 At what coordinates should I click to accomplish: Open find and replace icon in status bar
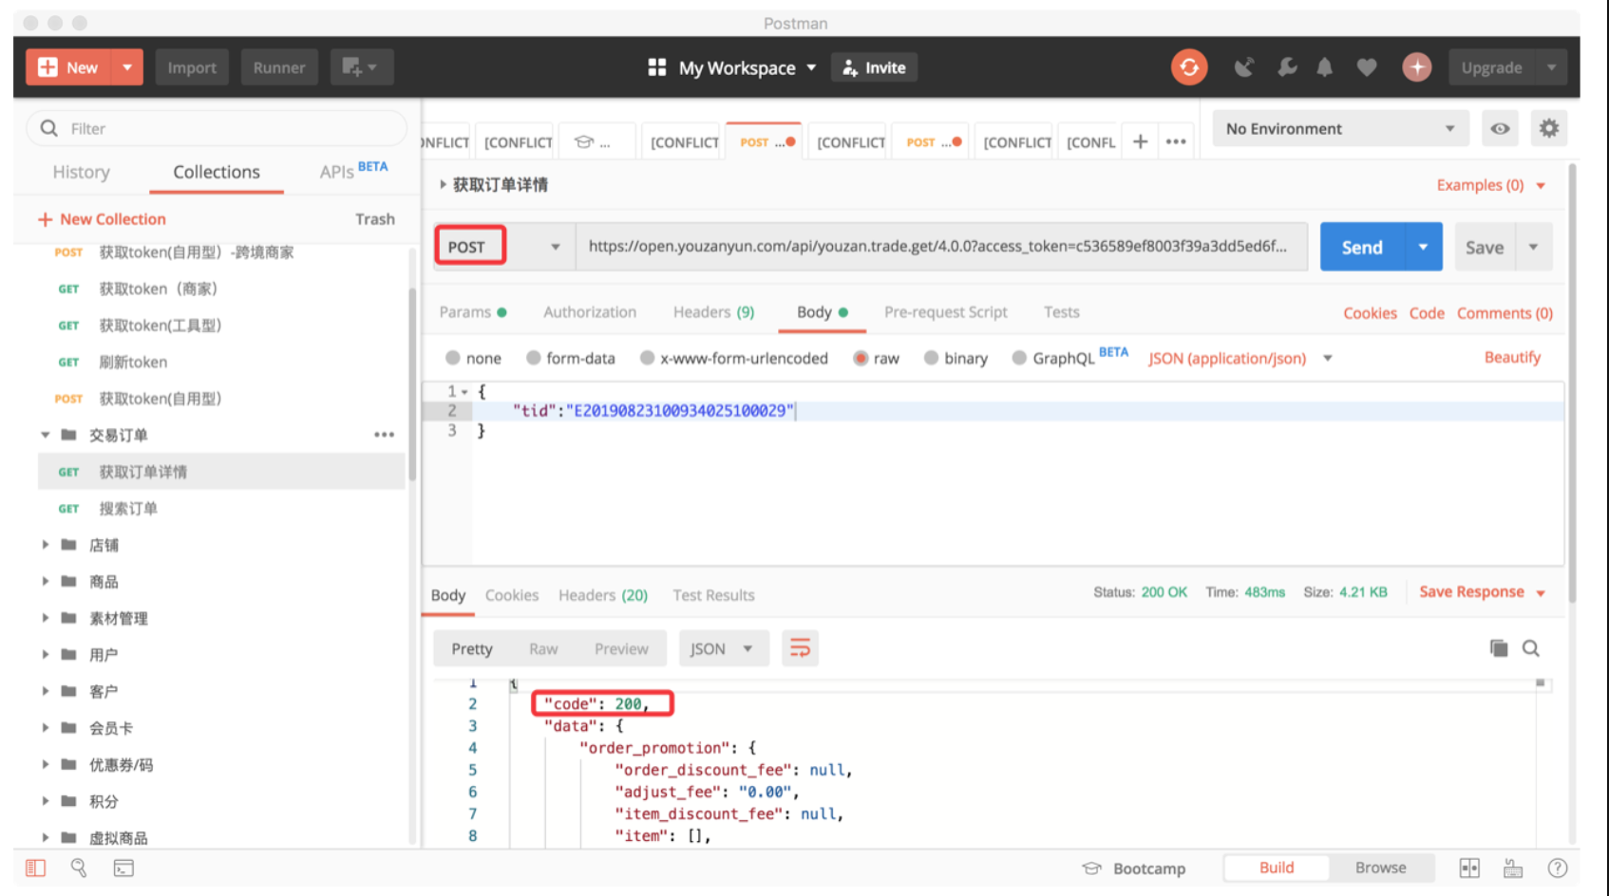79,868
